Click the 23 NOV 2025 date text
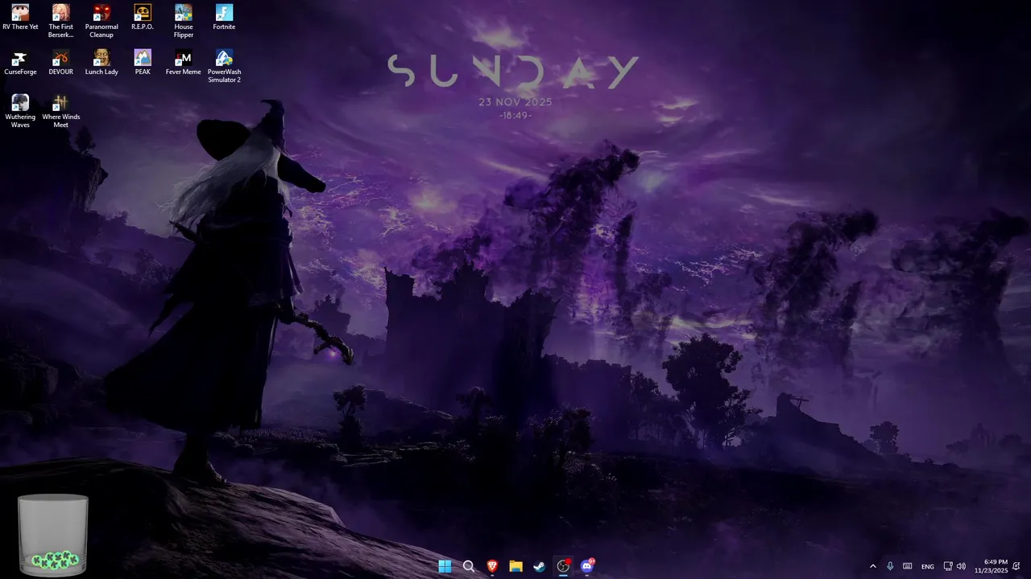 point(515,102)
